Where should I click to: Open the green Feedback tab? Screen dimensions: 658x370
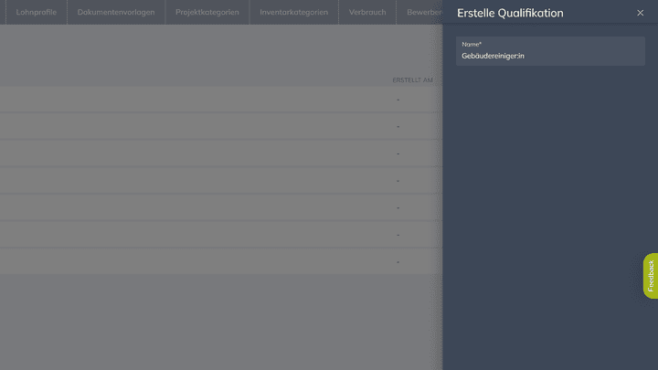[650, 275]
